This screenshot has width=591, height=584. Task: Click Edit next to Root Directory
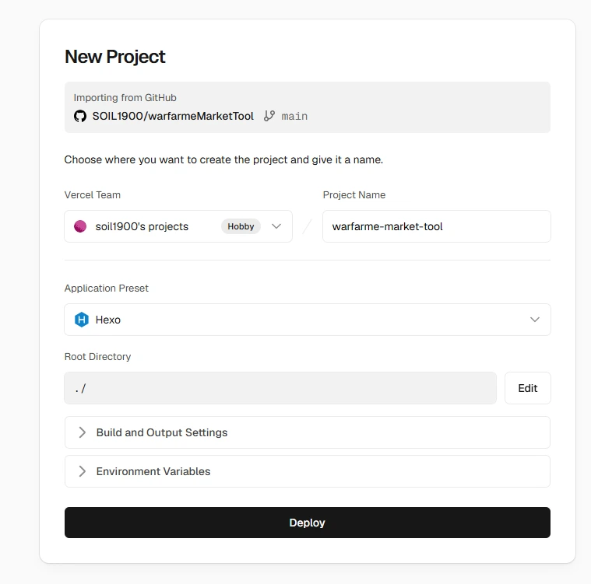(x=528, y=388)
